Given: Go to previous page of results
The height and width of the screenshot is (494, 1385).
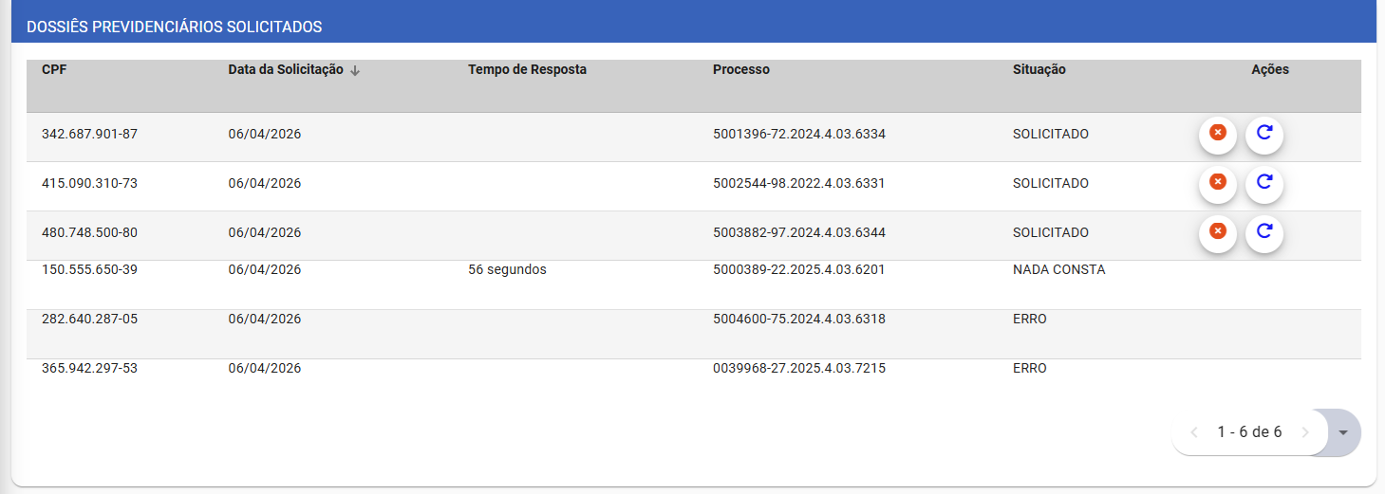Looking at the screenshot, I should [1194, 432].
